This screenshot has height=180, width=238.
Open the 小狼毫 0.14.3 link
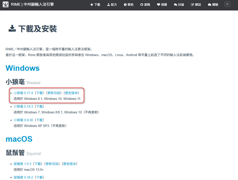(23, 106)
